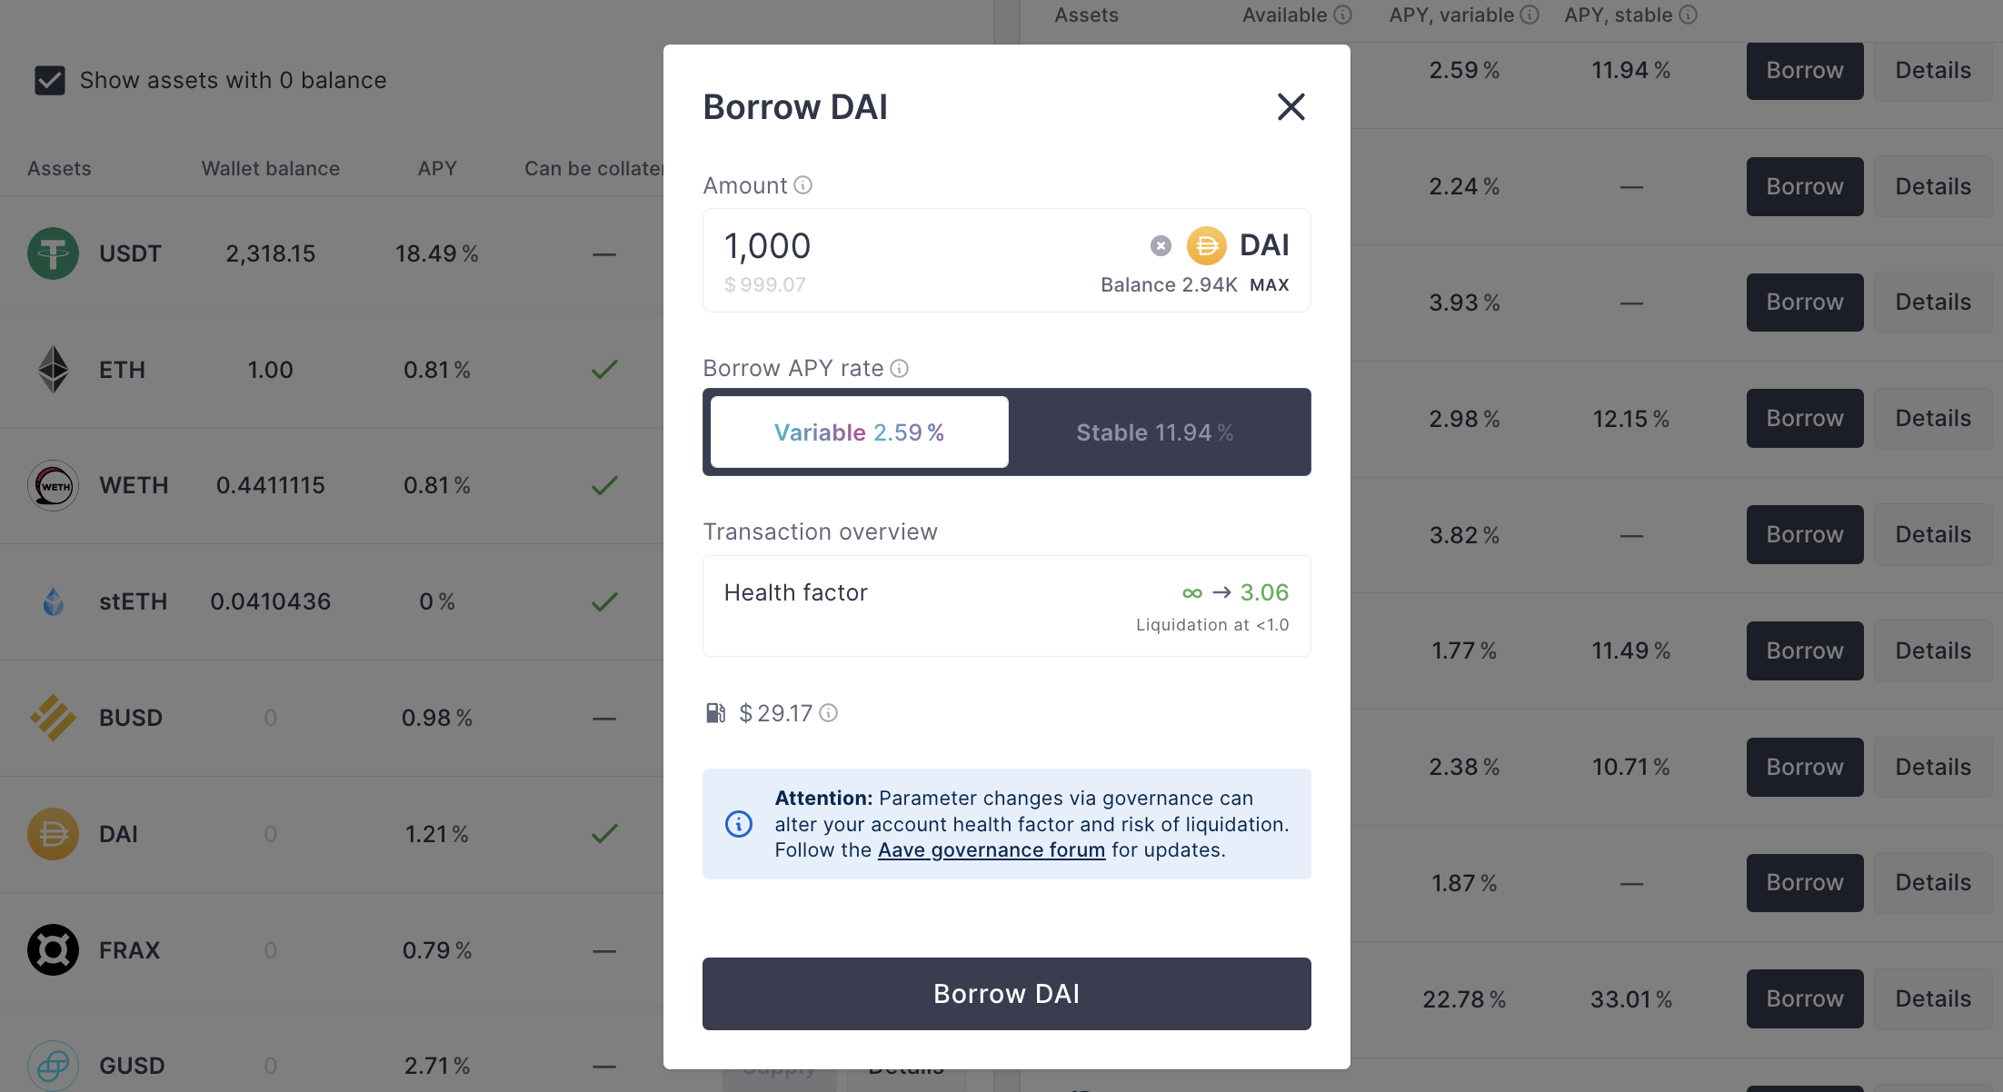Image resolution: width=2003 pixels, height=1092 pixels.
Task: Click the USDT token icon
Action: coord(53,253)
